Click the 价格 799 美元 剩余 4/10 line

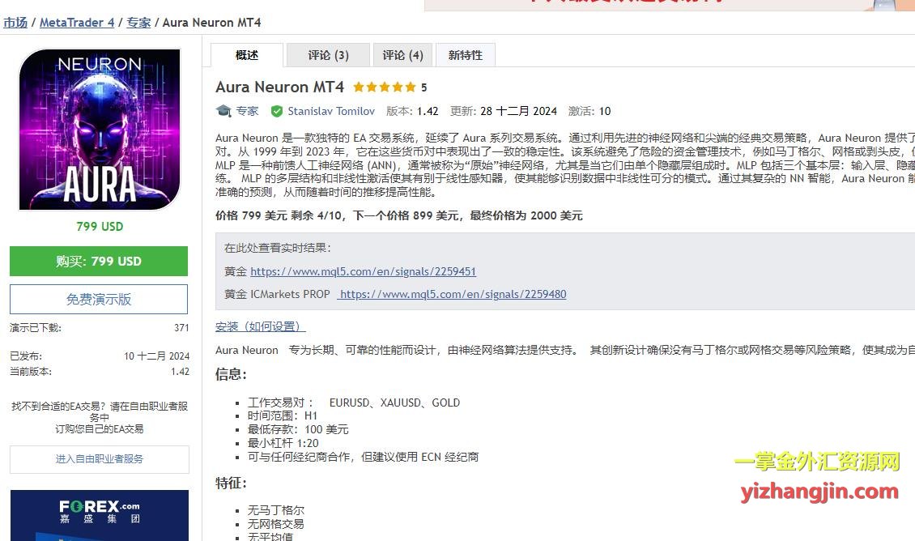(399, 215)
